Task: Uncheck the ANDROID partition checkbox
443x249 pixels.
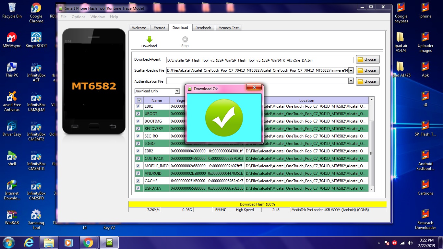Action: coord(138,173)
